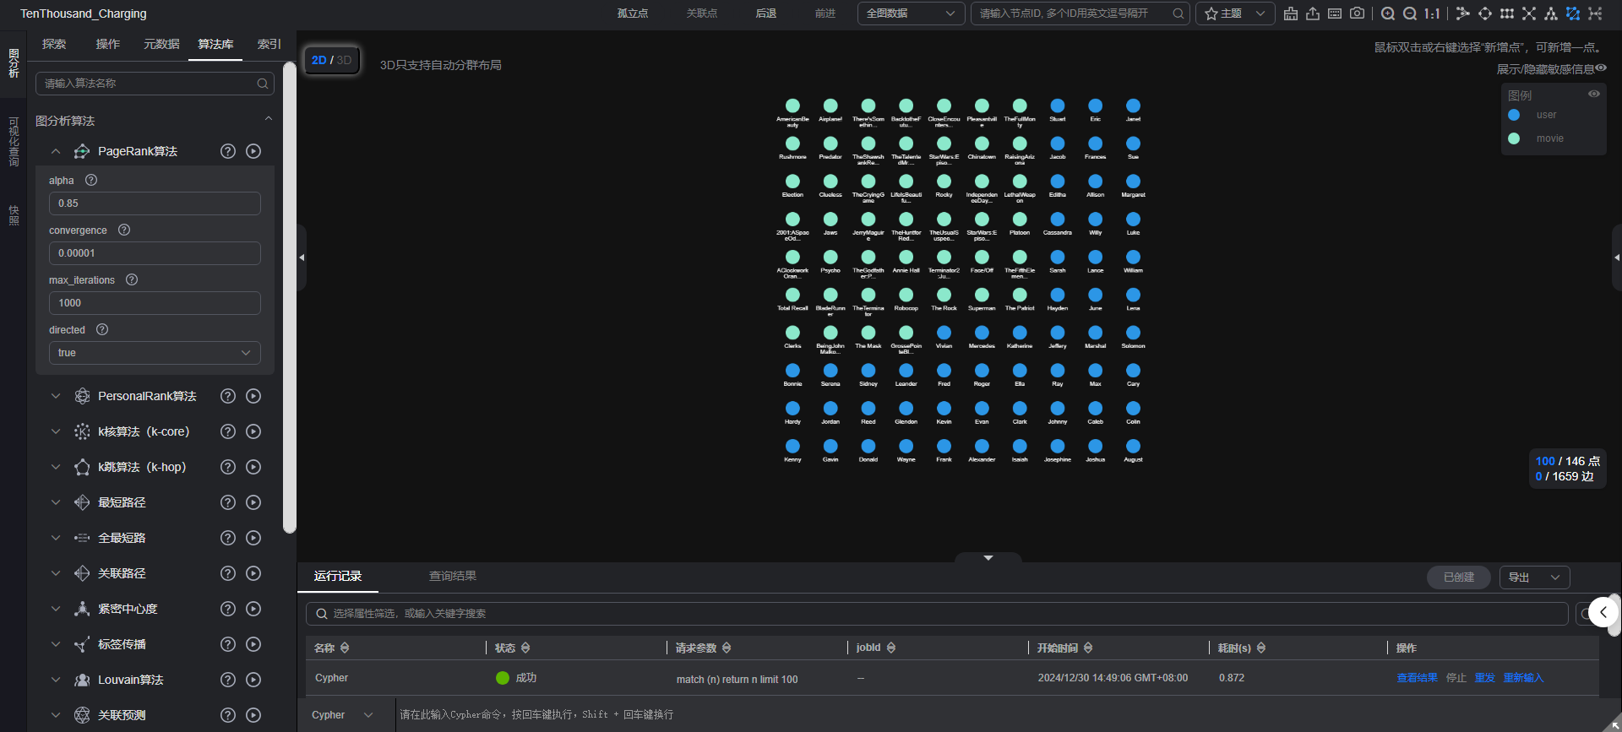Click 重发 link in record row
1622x732 pixels.
(1484, 678)
